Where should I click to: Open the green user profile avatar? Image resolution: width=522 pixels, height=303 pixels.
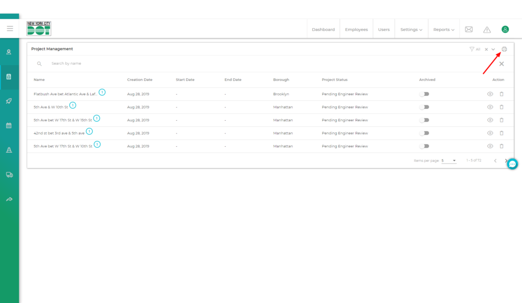pyautogui.click(x=505, y=30)
